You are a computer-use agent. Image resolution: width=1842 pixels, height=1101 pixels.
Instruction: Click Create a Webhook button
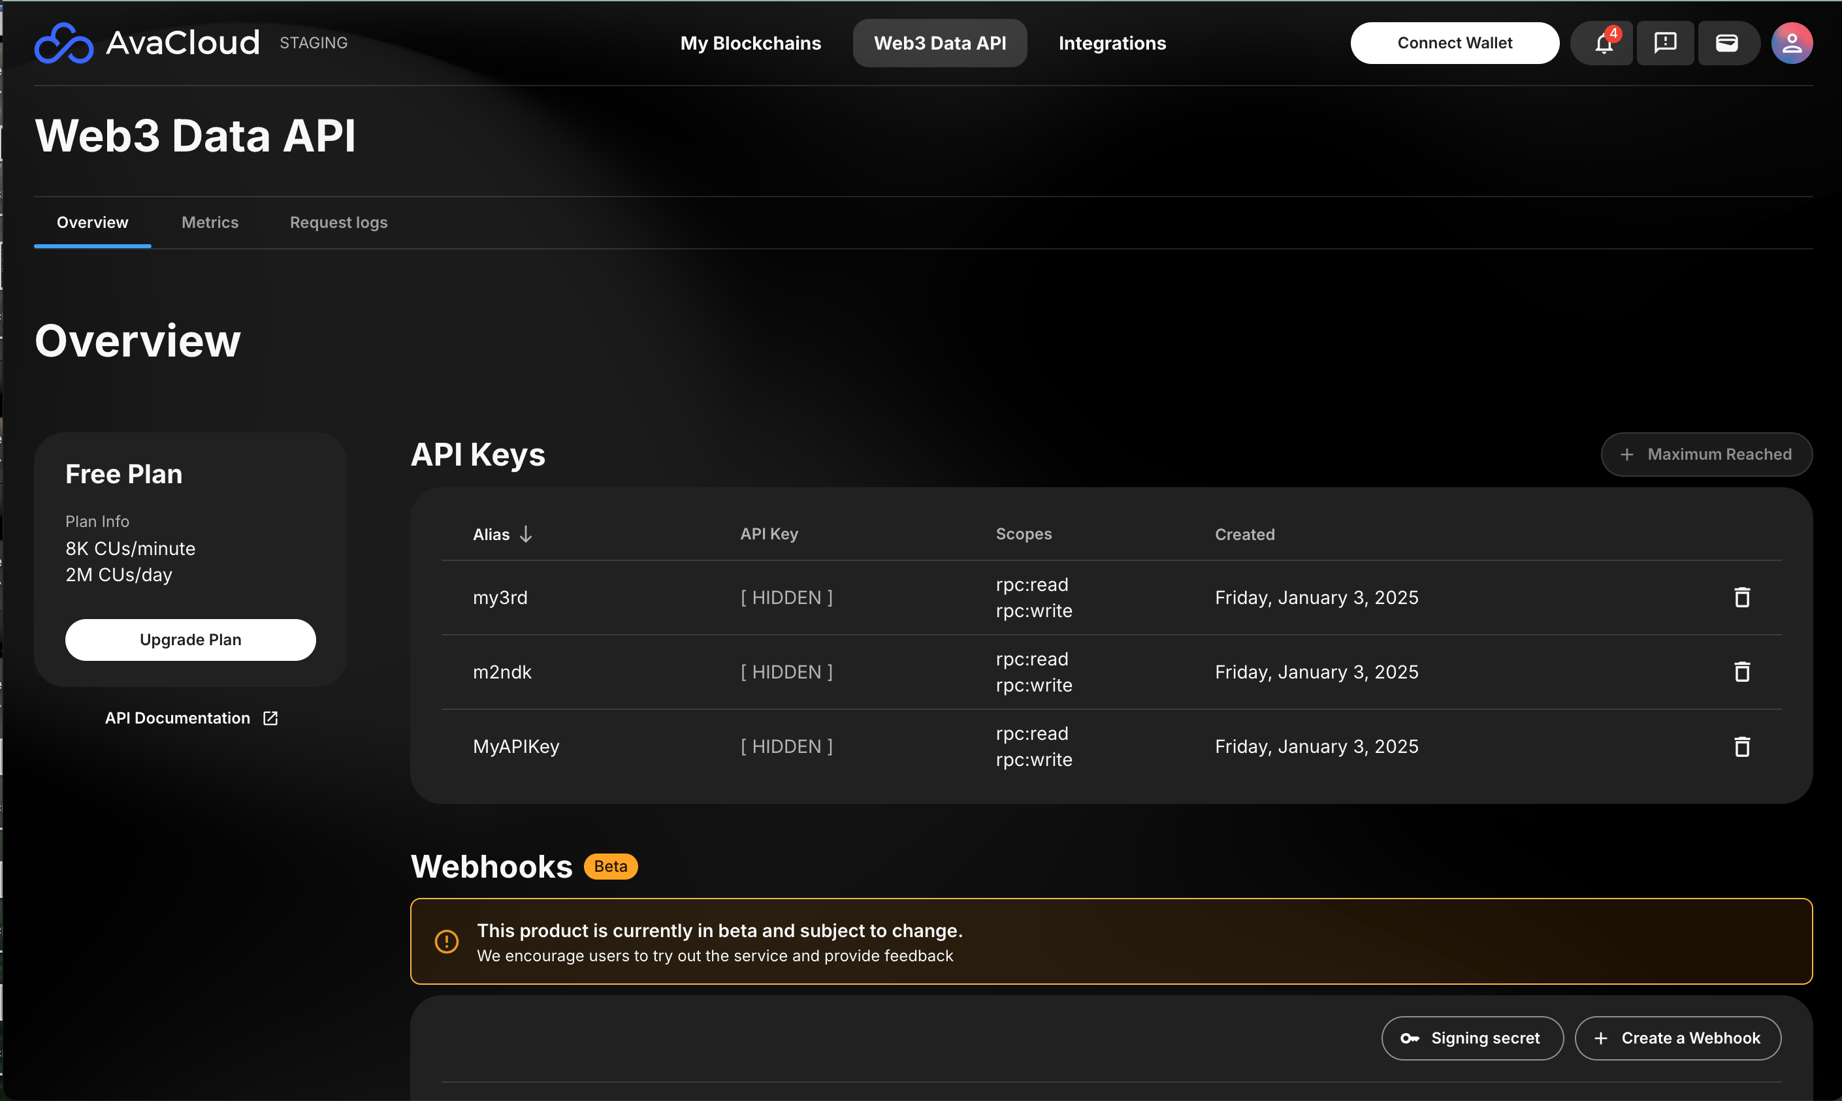(x=1677, y=1038)
